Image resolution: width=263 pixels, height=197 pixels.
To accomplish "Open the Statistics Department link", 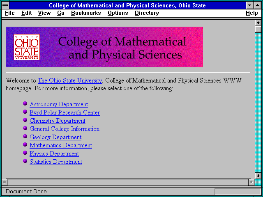I will [56, 162].
